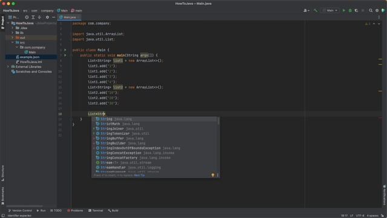Expand the lib folder

tap(13, 33)
